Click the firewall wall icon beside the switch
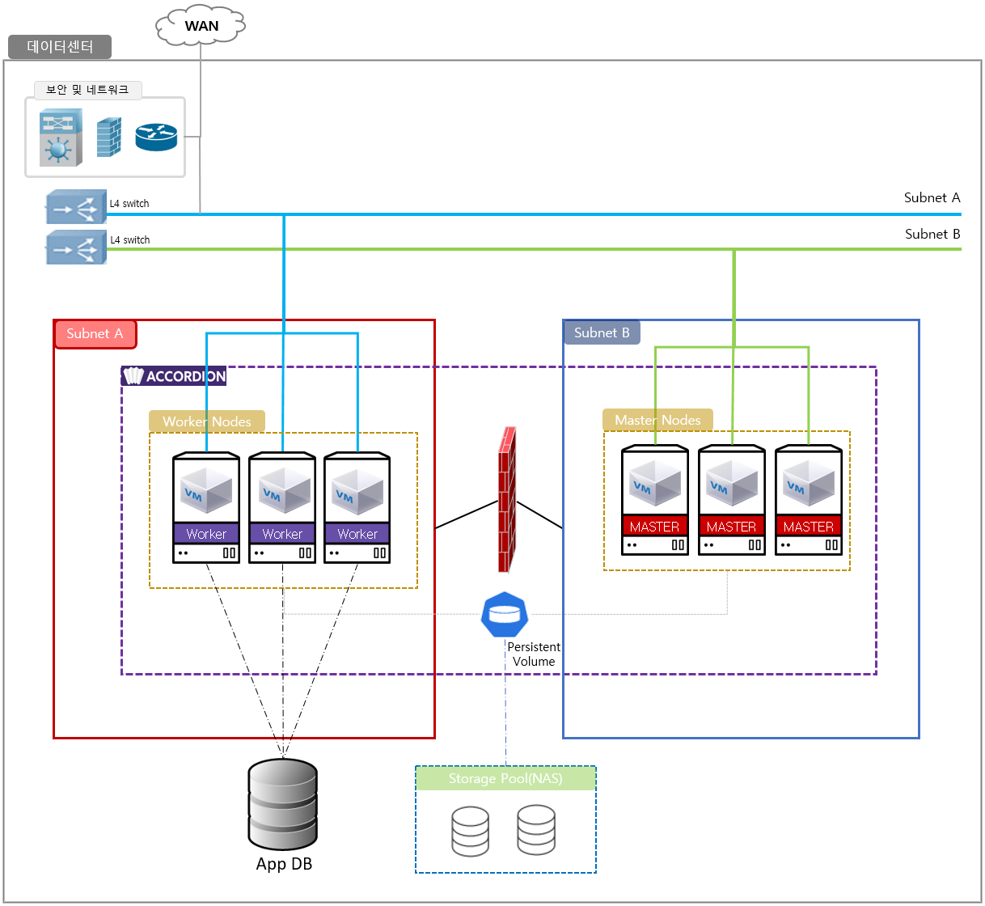 [x=108, y=136]
